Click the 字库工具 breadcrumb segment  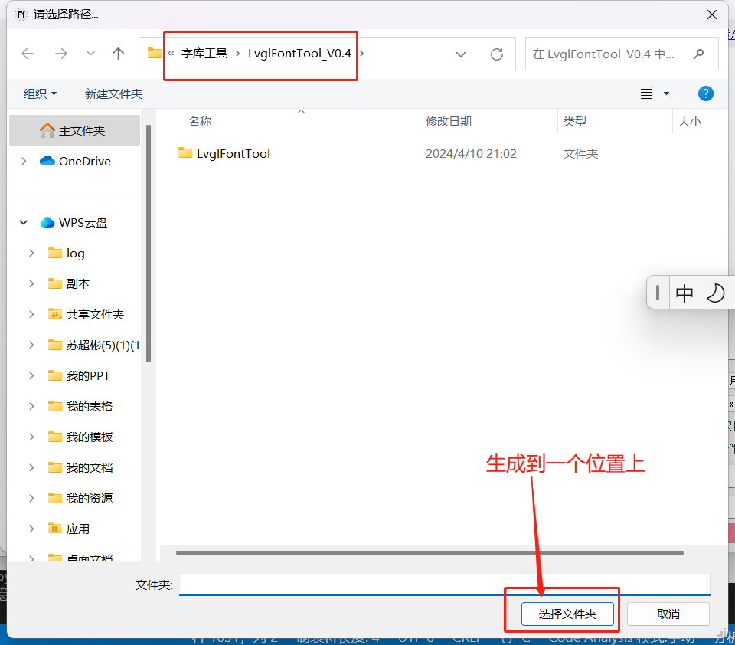point(204,54)
